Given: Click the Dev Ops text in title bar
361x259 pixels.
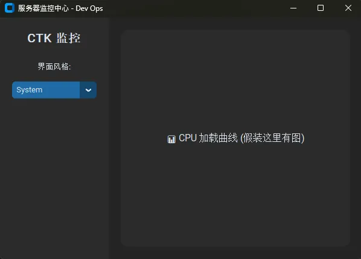Looking at the screenshot, I should [x=89, y=8].
